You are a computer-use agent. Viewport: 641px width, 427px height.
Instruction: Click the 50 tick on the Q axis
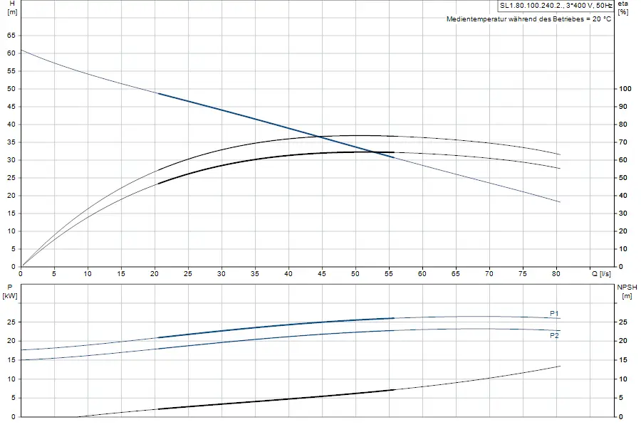(355, 274)
